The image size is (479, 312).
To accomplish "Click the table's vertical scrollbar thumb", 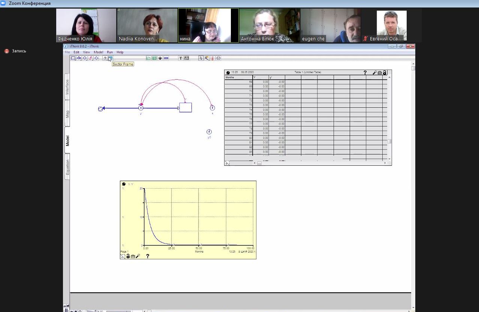I will point(390,141).
